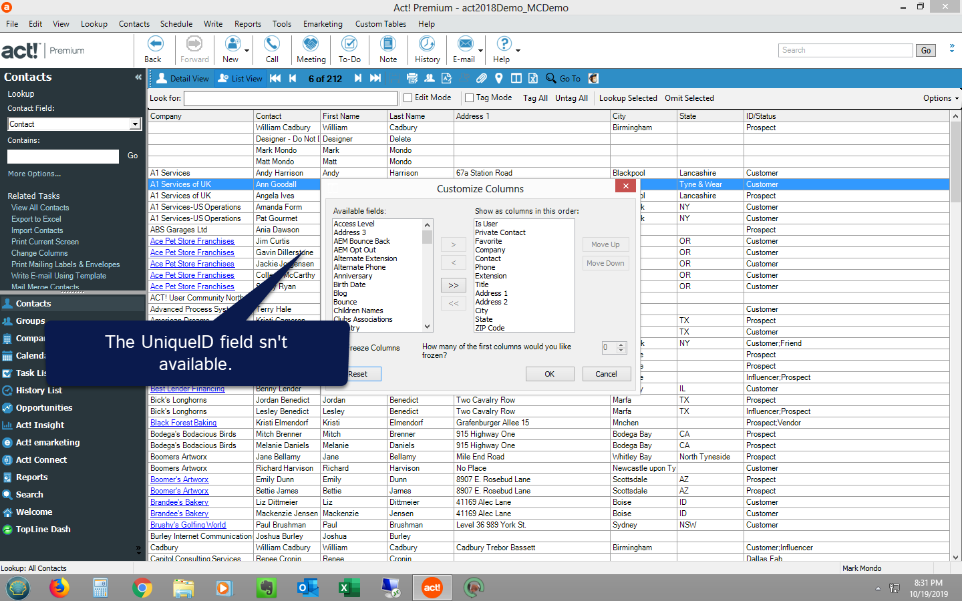The height and width of the screenshot is (601, 962).
Task: Open the Schedule menu
Action: [176, 24]
